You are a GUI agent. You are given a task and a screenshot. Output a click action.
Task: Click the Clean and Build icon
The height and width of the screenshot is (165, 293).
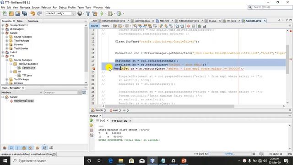[x=95, y=13]
